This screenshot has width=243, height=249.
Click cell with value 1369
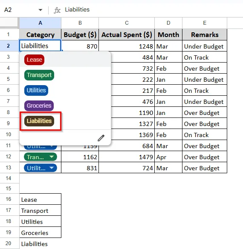click(133, 135)
